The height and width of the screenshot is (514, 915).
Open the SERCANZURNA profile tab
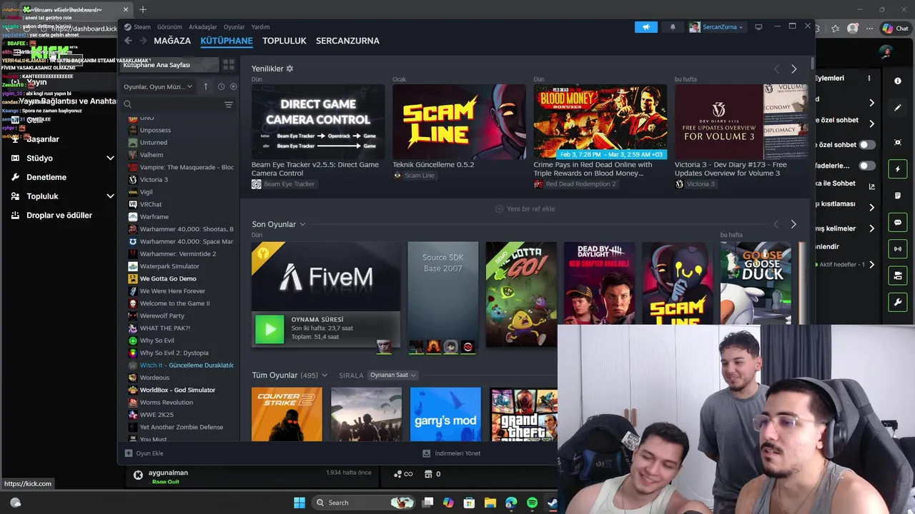click(x=347, y=41)
